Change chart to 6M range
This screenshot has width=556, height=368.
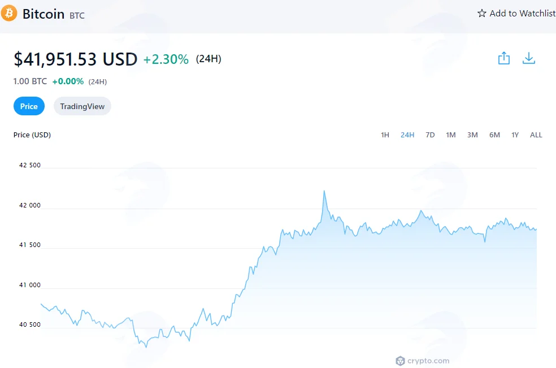click(494, 135)
